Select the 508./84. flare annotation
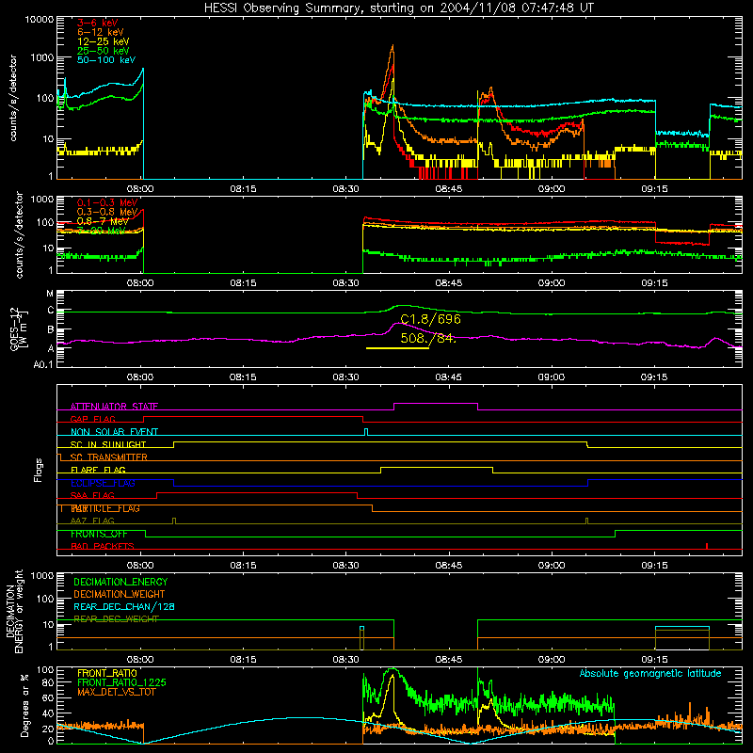The width and height of the screenshot is (753, 753). coord(428,338)
